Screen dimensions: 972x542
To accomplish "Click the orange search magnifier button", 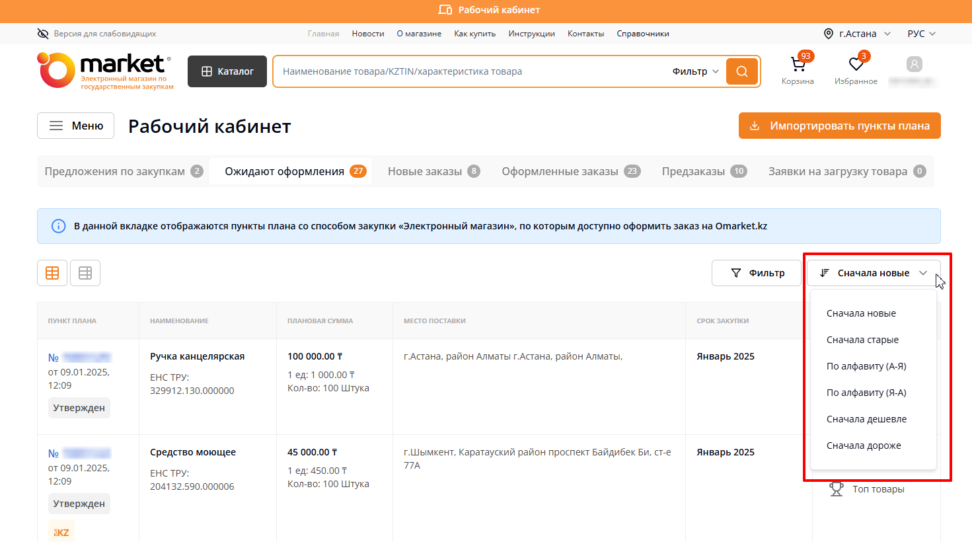I will (741, 71).
